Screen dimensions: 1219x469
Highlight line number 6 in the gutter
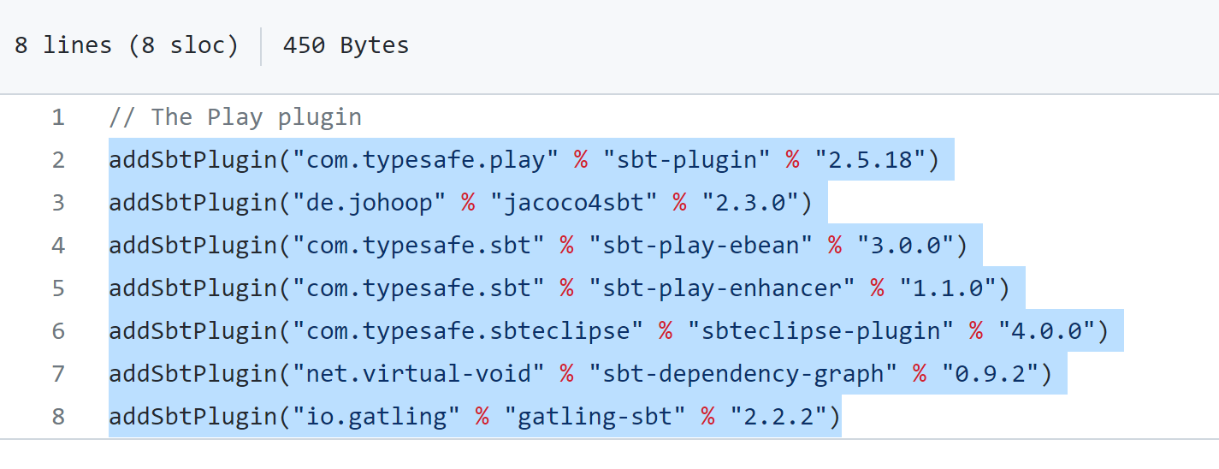58,331
